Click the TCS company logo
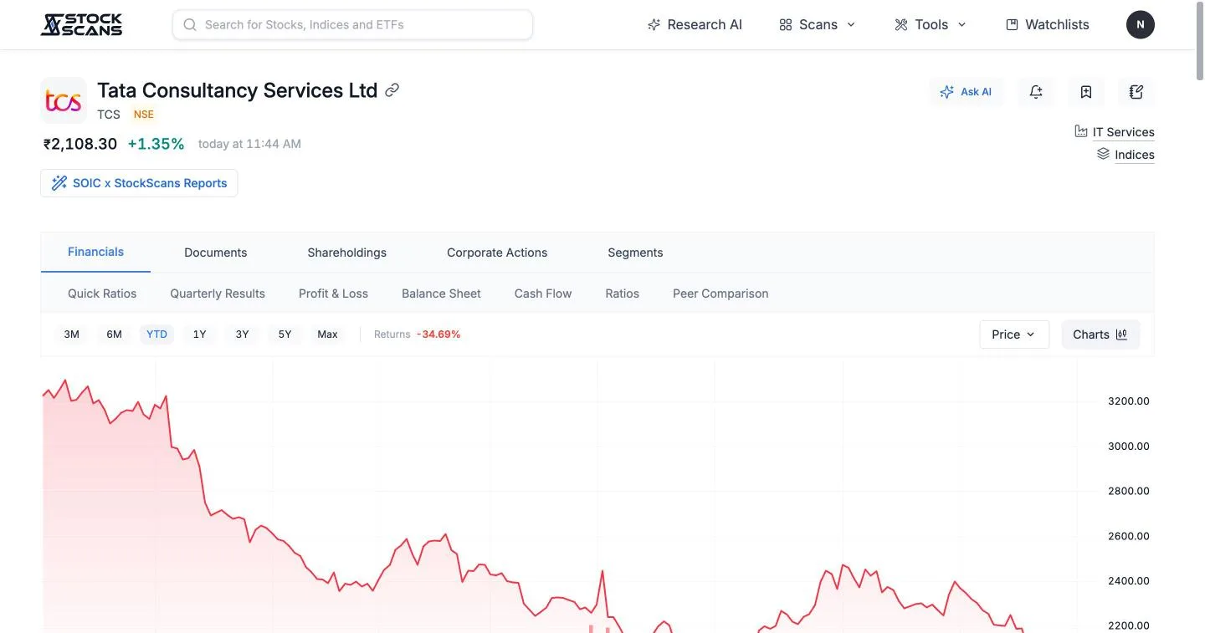 pos(64,100)
